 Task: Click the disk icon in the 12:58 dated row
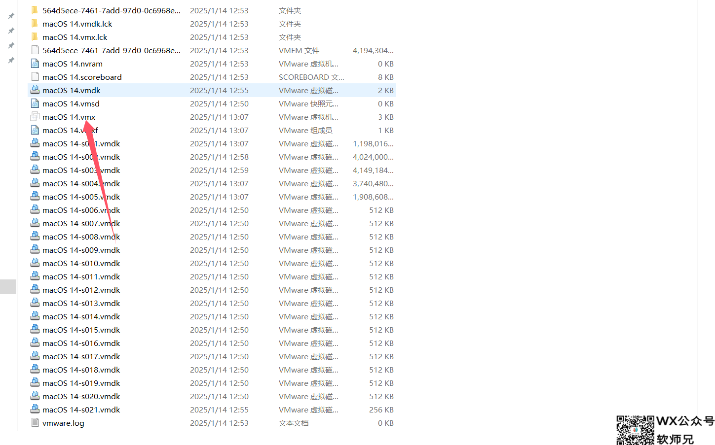coord(35,157)
